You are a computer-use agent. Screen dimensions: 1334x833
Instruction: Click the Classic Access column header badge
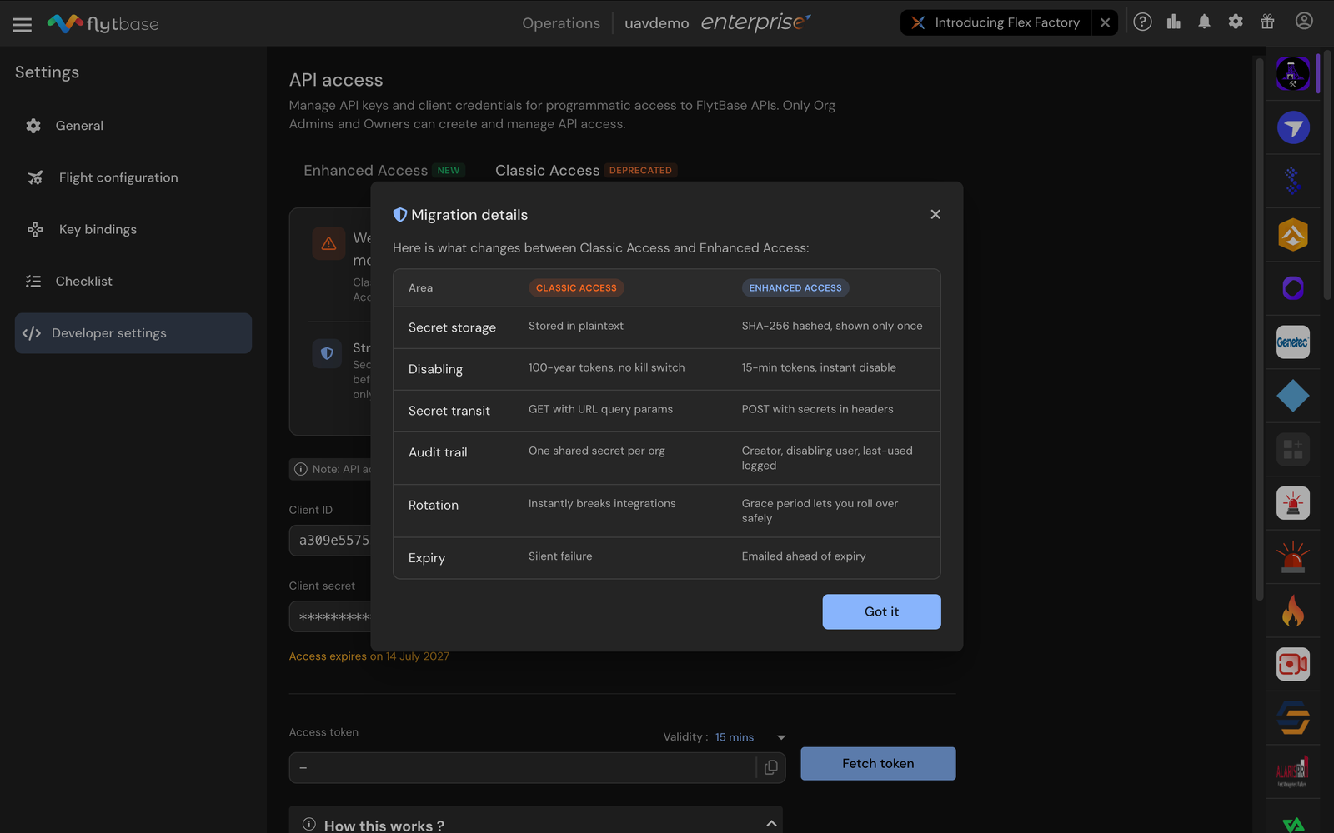[x=576, y=288]
